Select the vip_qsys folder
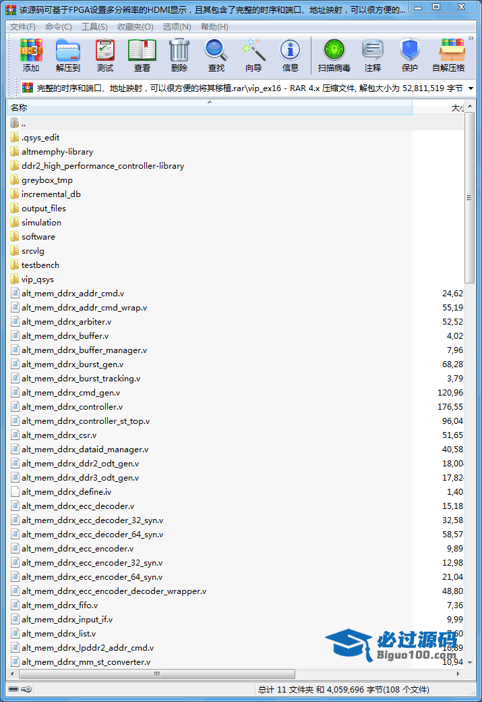The height and width of the screenshot is (702, 482). coord(38,279)
